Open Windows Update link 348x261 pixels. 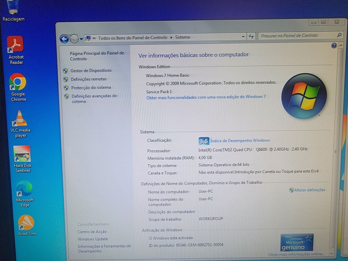point(93,239)
